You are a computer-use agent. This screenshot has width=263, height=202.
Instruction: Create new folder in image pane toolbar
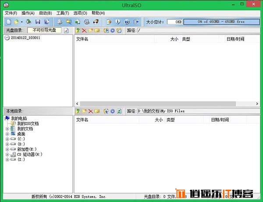tap(91, 31)
